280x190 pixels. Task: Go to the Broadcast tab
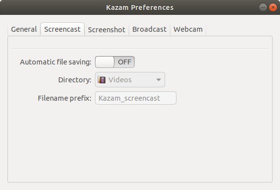click(149, 29)
